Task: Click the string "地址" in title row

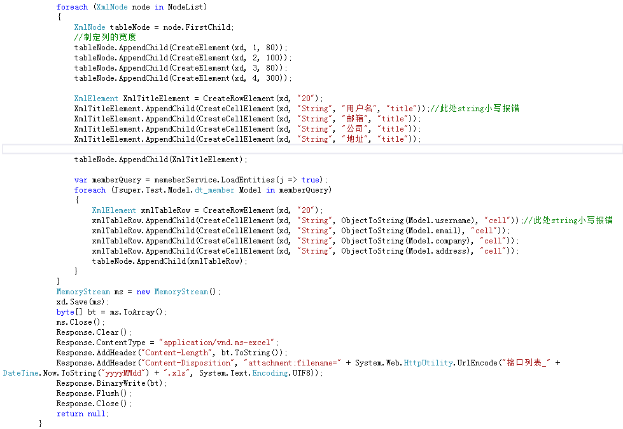Action: click(x=355, y=139)
